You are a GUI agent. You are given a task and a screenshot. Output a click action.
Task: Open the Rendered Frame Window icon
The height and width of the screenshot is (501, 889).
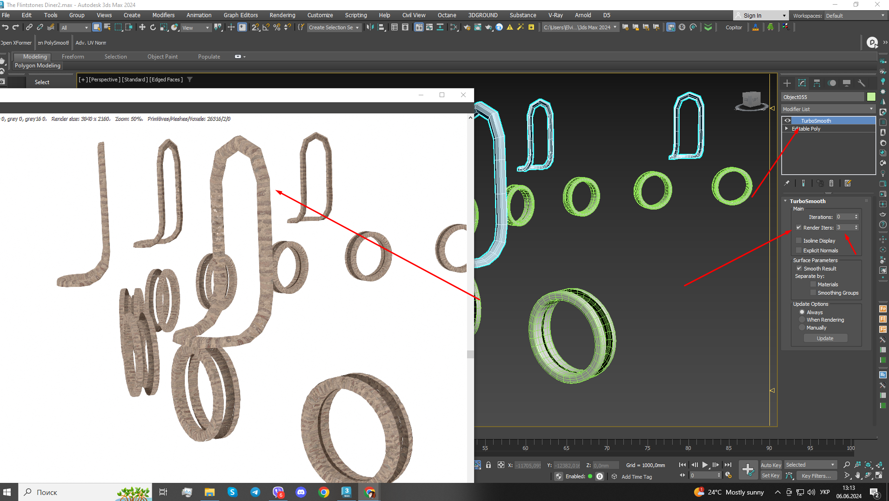click(x=478, y=27)
